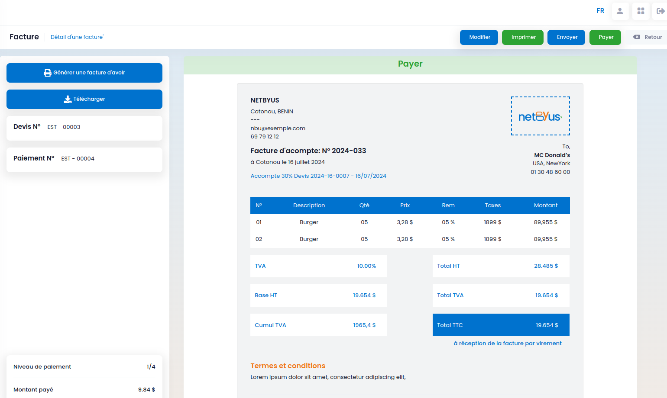Open the user profile icon
Screen dimensions: 667x398
tap(620, 11)
